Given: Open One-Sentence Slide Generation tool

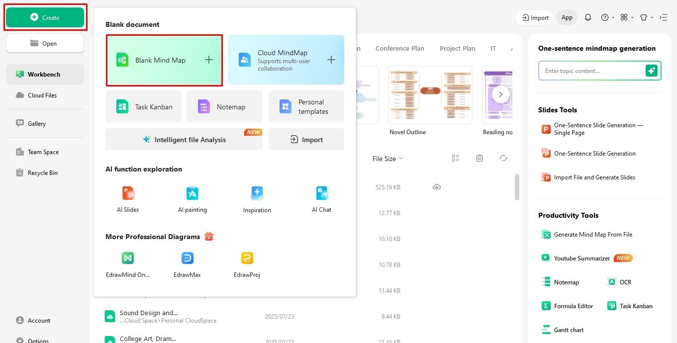Looking at the screenshot, I should [x=588, y=153].
